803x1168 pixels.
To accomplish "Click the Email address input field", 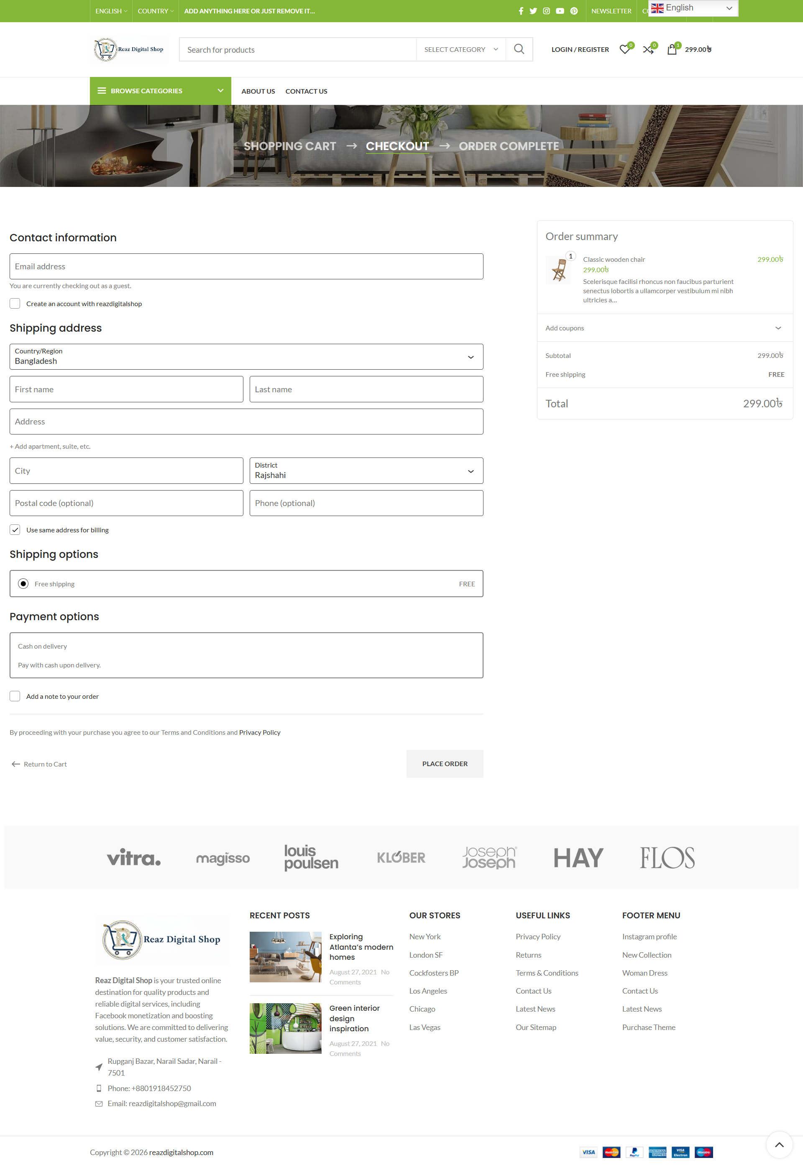I will (246, 266).
